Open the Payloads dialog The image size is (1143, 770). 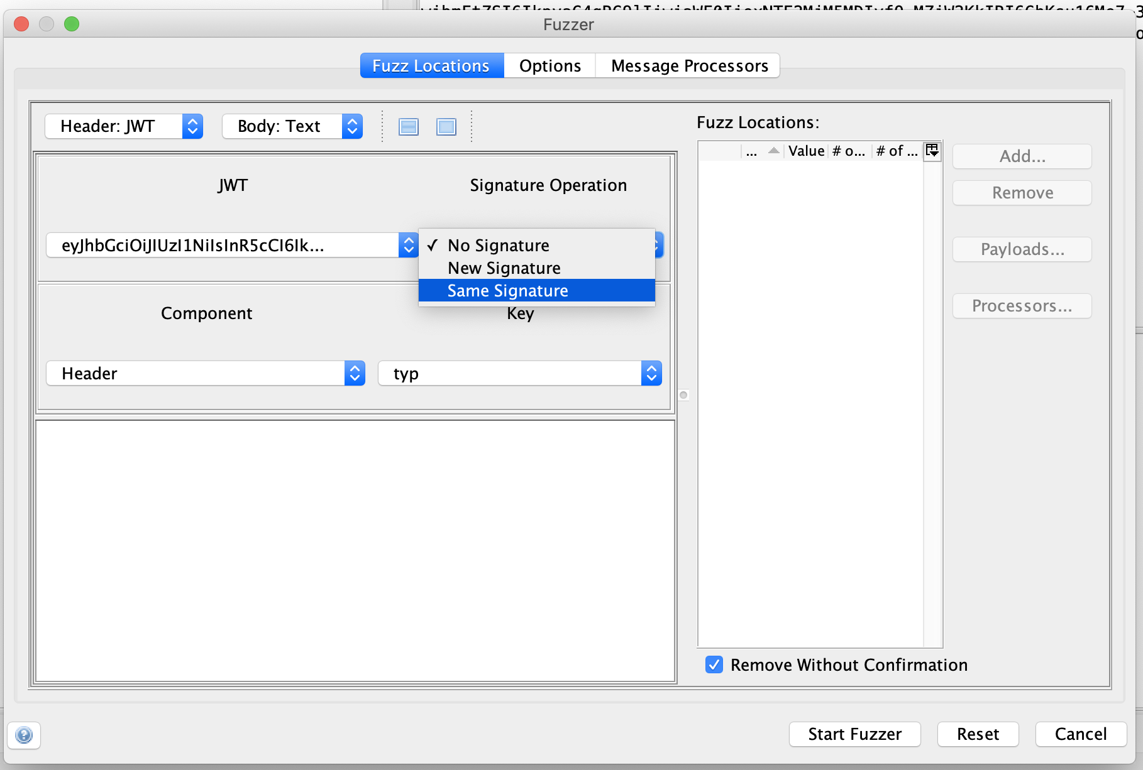pos(1022,249)
